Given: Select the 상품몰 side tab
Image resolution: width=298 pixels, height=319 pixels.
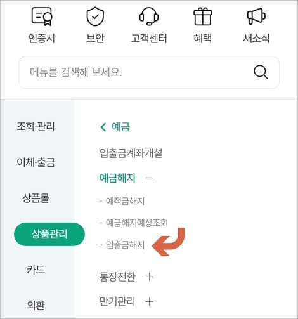Looking at the screenshot, I should [36, 198].
